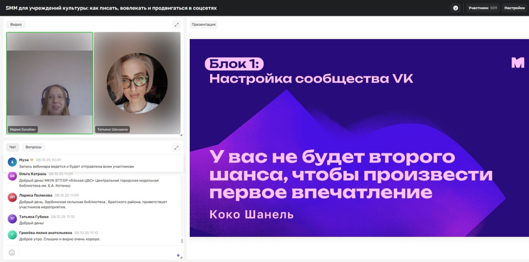Switch to the Чат tab
Viewport: 529px width, 262px height.
[x=12, y=147]
